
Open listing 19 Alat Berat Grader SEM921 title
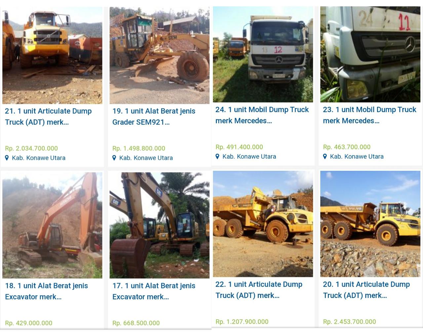(154, 117)
